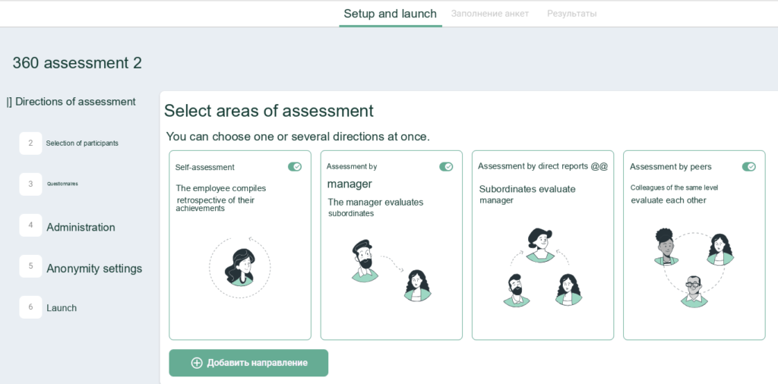This screenshot has height=384, width=778.
Task: Click the direct reports assessment illustration
Action: point(542,267)
